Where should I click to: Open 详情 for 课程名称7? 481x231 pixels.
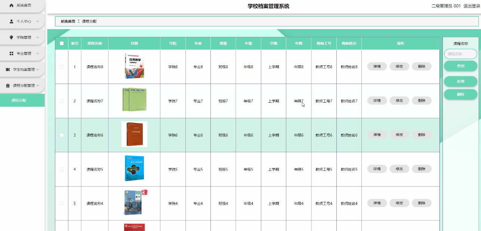[x=377, y=101]
